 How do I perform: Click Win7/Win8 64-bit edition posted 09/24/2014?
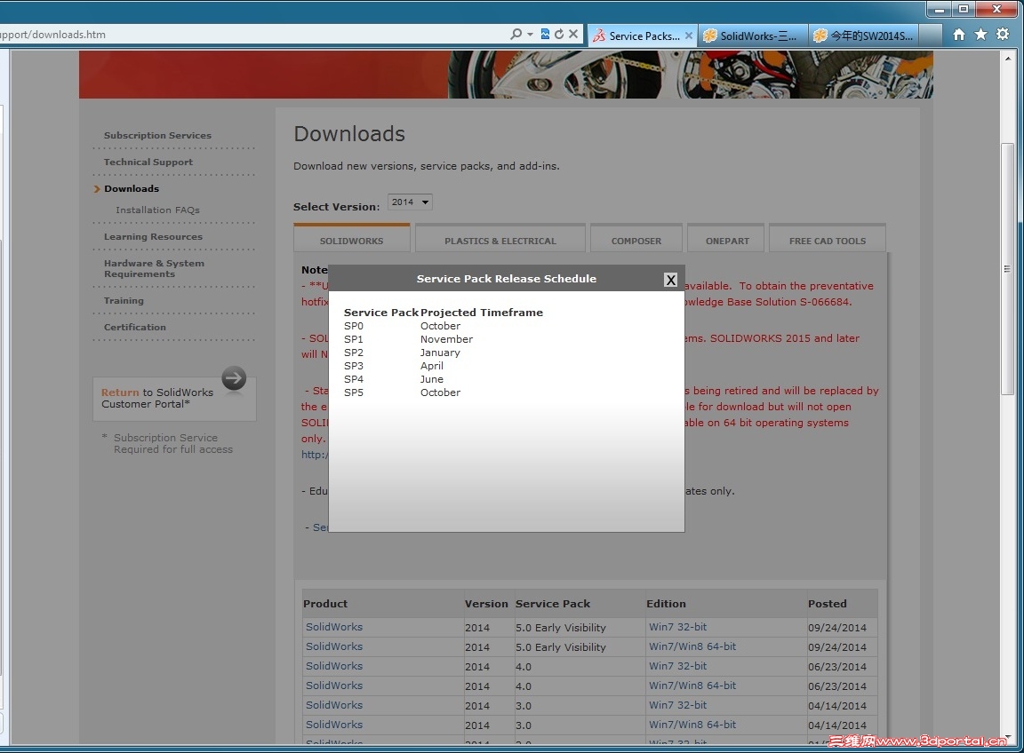click(x=692, y=646)
